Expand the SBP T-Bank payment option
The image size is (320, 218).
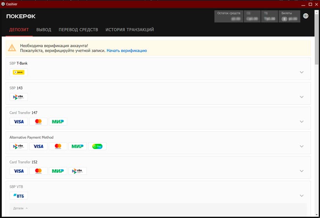(302, 72)
